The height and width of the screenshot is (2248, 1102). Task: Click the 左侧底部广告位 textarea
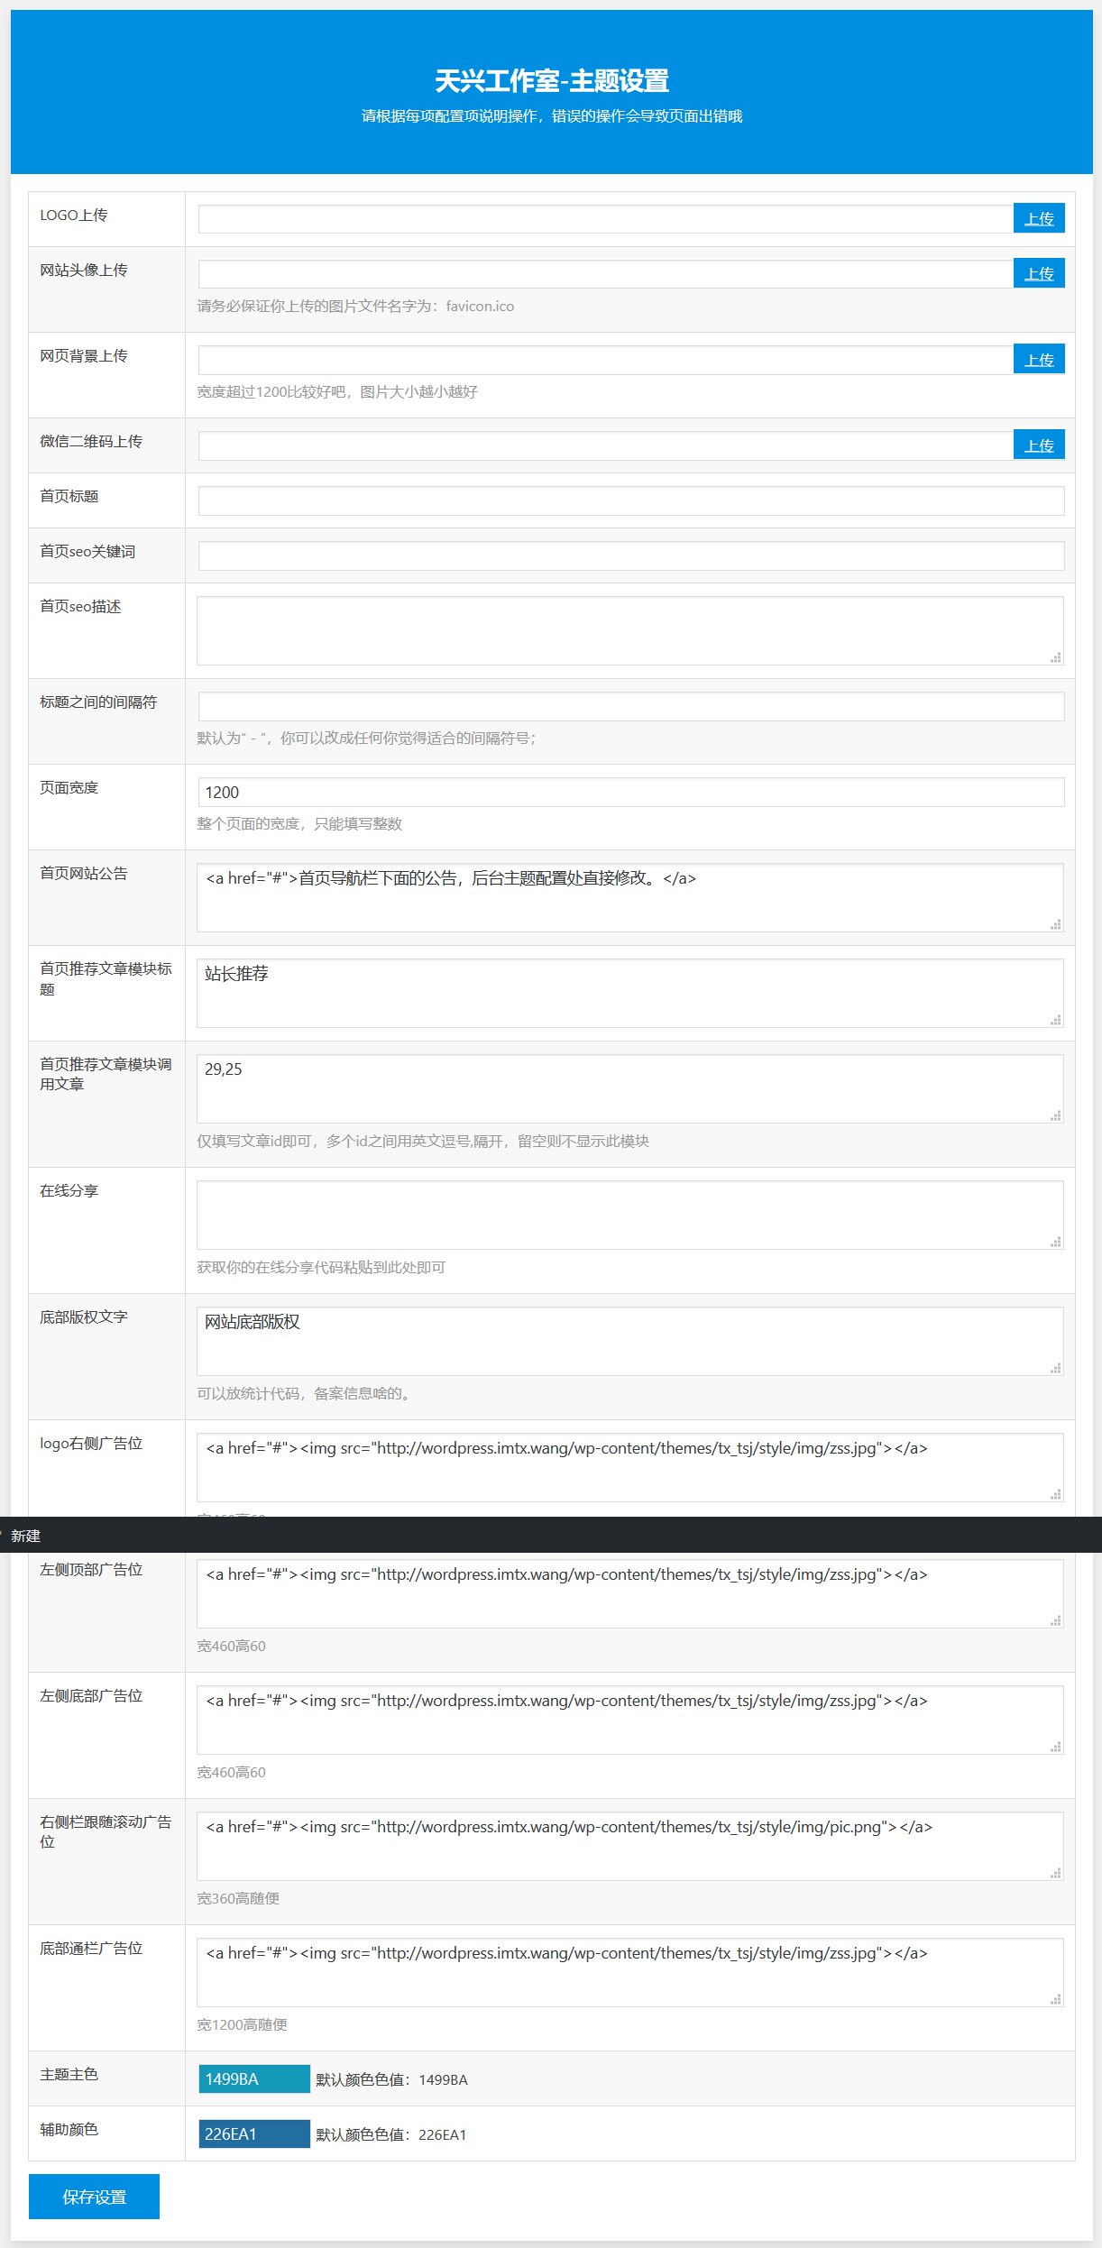[630, 1720]
